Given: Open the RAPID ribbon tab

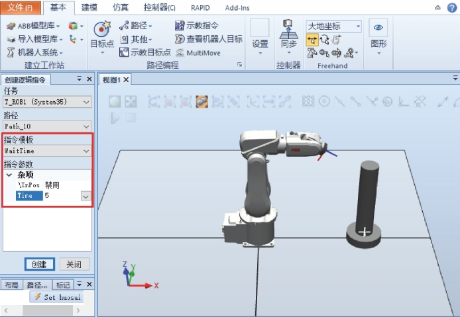Looking at the screenshot, I should click(x=199, y=7).
